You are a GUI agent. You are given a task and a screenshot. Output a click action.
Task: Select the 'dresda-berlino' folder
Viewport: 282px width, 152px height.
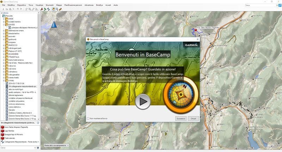[x=14, y=34]
